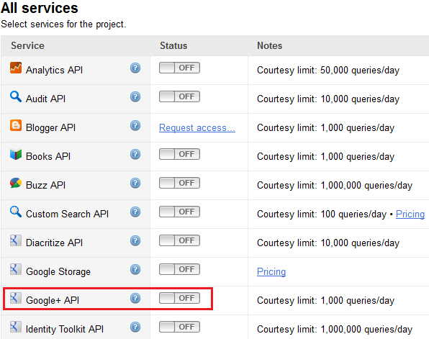Click the Identity Toolkit API icon

16,327
